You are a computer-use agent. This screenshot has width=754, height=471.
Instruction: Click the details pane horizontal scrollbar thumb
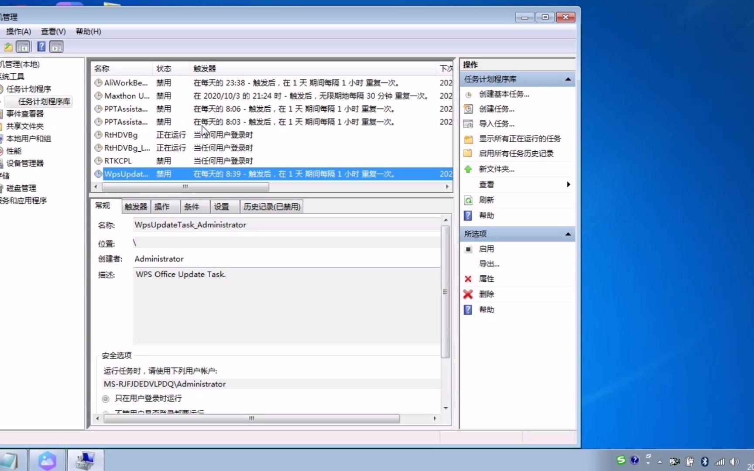click(x=251, y=419)
